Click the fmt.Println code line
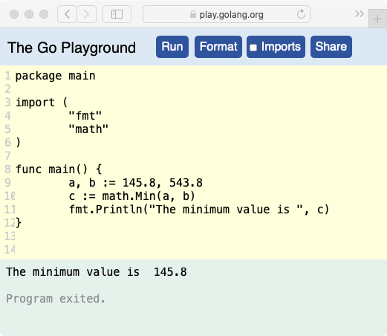 199,210
